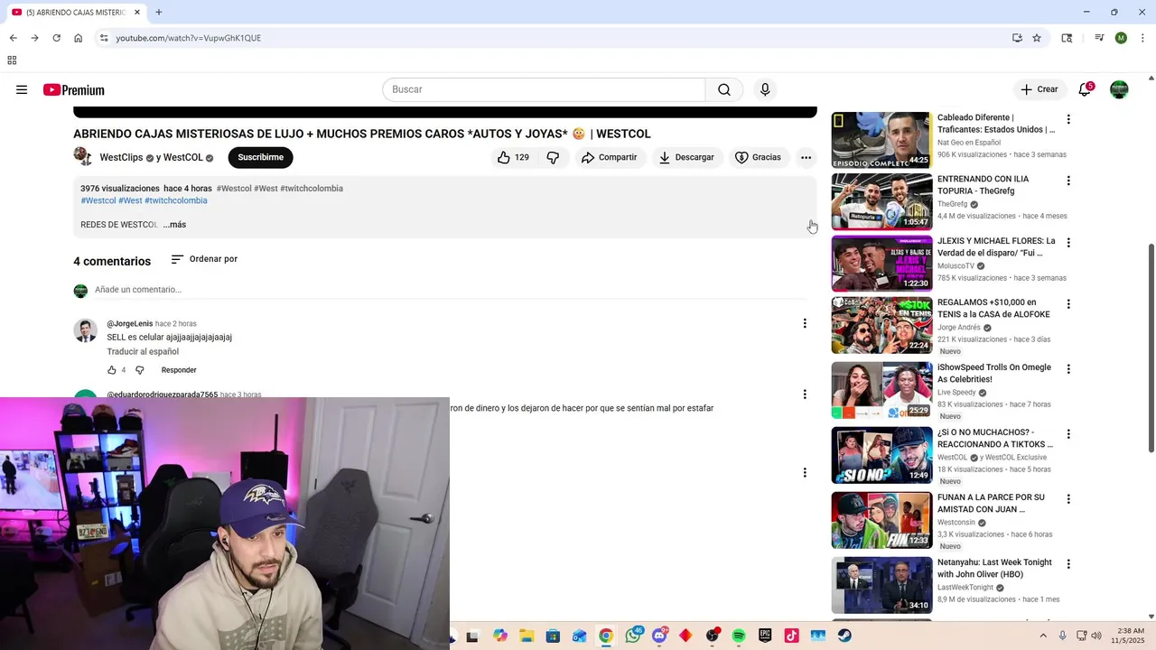Screen dimensions: 1156x650
Task: Go back with Chrome back arrow
Action: click(x=13, y=38)
